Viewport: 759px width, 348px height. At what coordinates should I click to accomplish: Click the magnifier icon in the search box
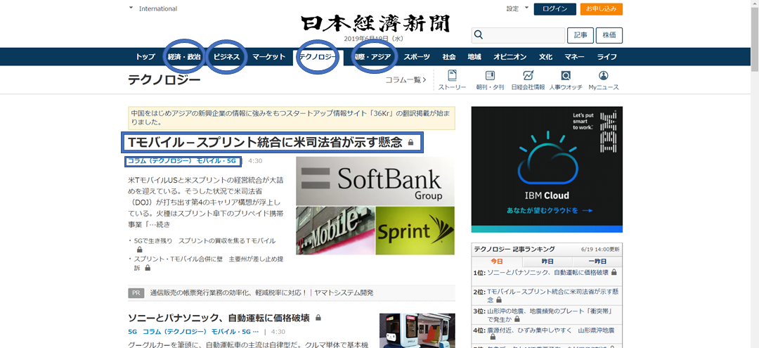coord(479,35)
